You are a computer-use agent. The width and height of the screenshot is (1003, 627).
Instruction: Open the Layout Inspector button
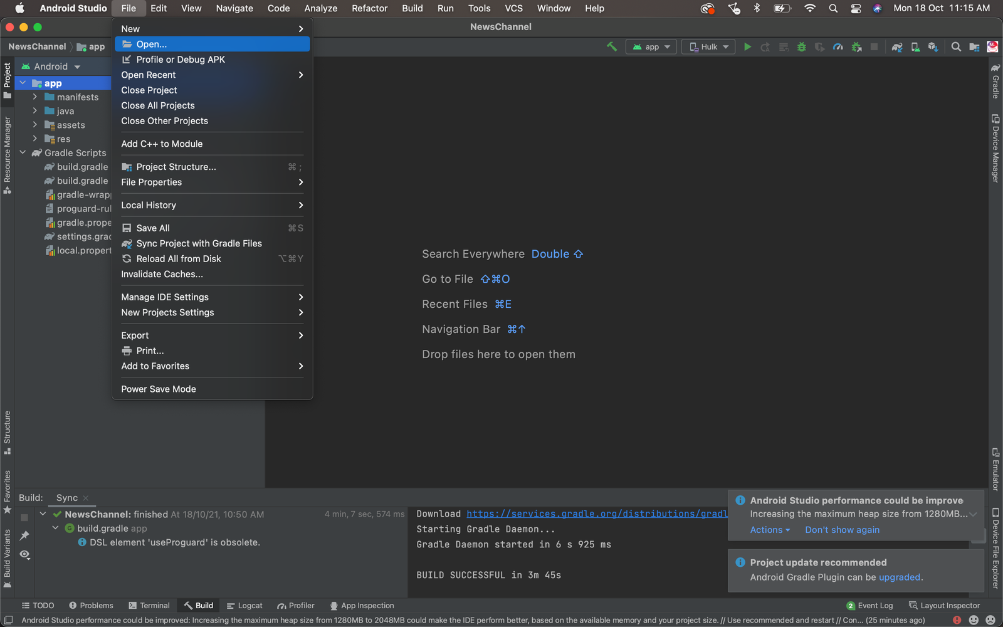(x=944, y=606)
